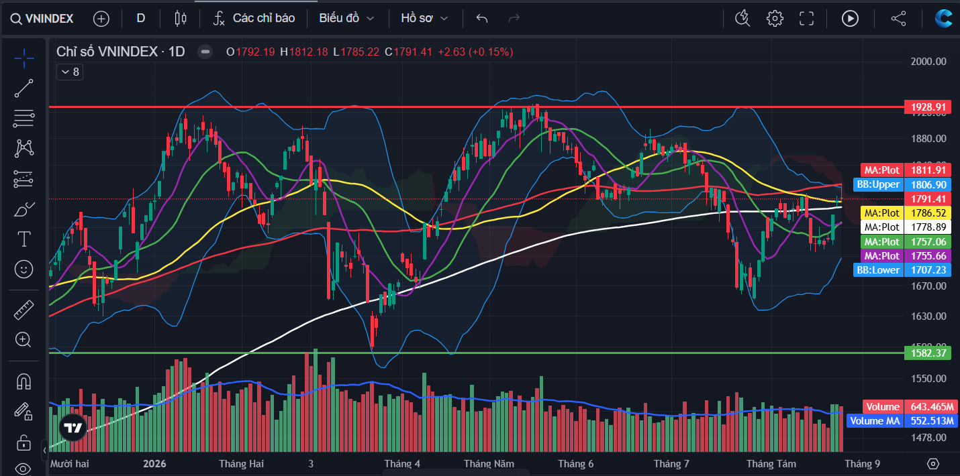Click the white MA:Plot 1778.89 label
Screen dimensions: 960x476
(x=906, y=227)
